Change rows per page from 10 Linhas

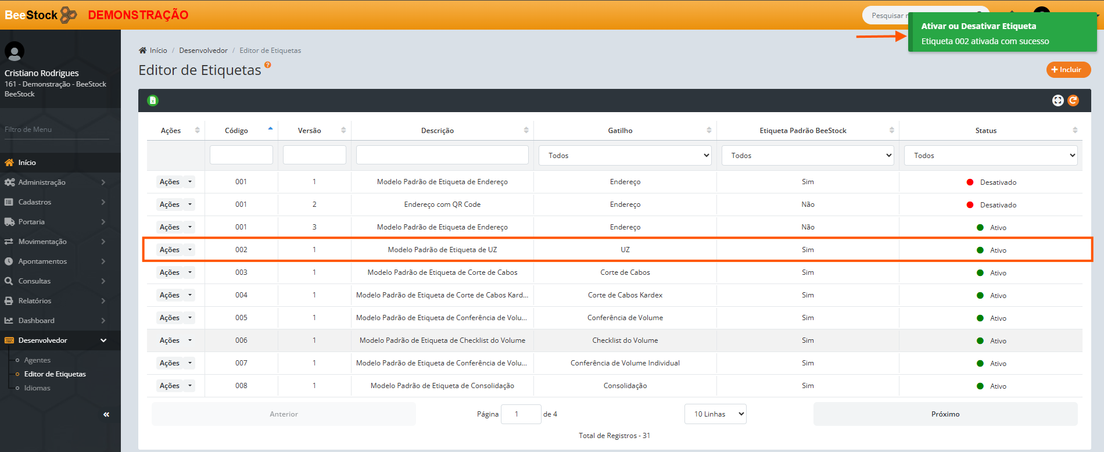715,414
